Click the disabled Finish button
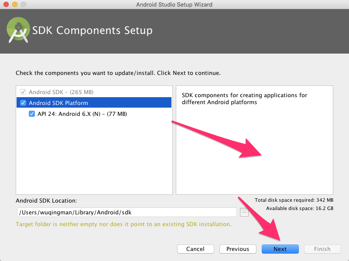This screenshot has height=261, width=349. [x=322, y=249]
